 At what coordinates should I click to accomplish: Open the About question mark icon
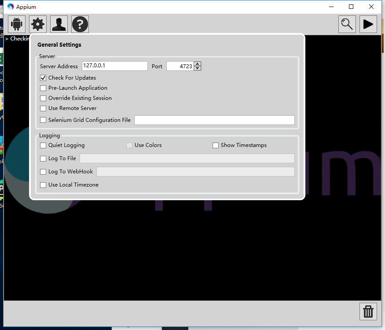point(80,24)
